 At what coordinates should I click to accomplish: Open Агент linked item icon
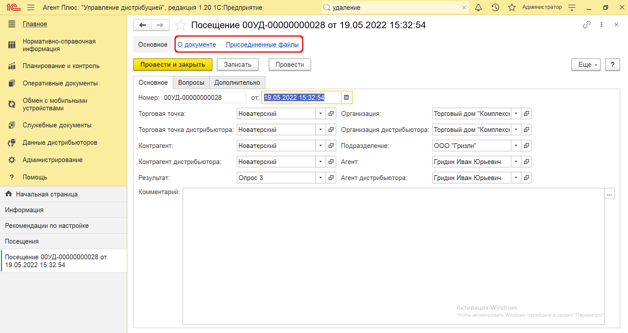[526, 162]
